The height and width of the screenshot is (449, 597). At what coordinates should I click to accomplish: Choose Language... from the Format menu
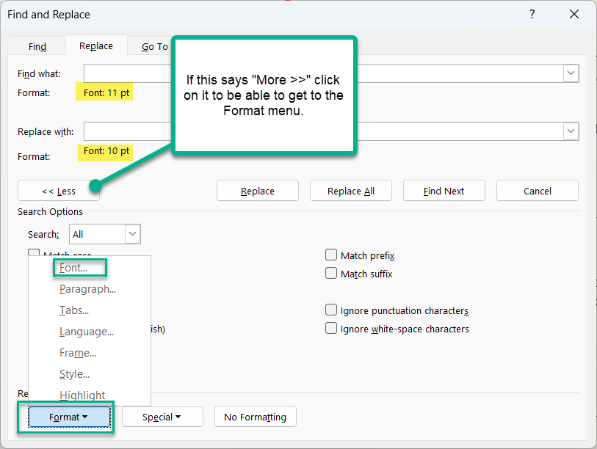[90, 332]
